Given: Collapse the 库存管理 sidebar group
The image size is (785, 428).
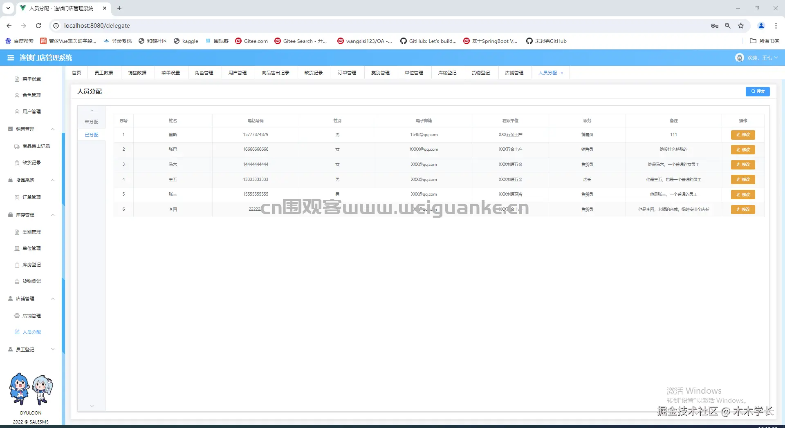Looking at the screenshot, I should (x=53, y=215).
